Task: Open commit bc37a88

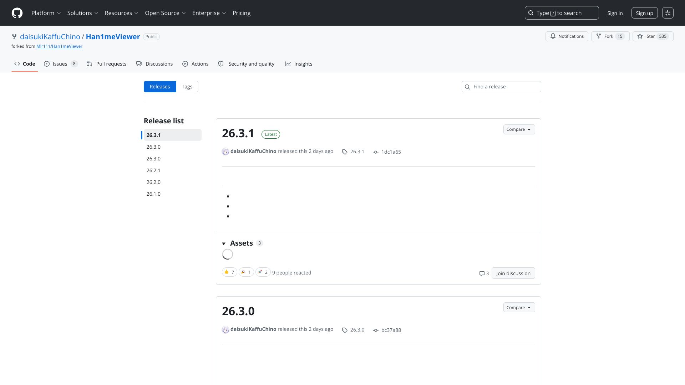Action: [x=391, y=330]
